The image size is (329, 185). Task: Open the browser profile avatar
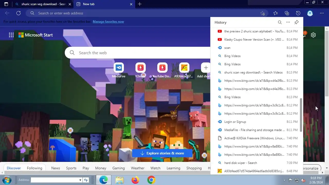(310, 13)
